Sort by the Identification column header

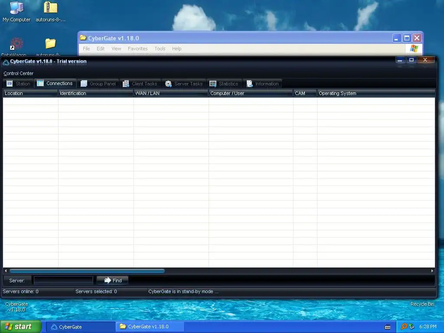(x=96, y=93)
